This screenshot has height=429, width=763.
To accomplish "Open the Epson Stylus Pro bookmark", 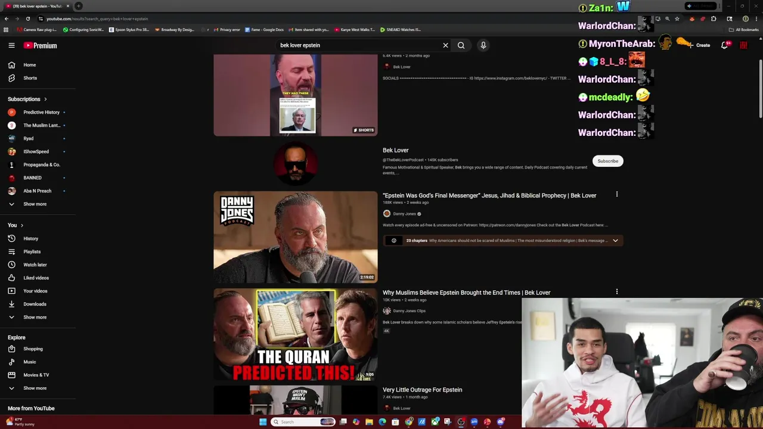I will click(129, 29).
